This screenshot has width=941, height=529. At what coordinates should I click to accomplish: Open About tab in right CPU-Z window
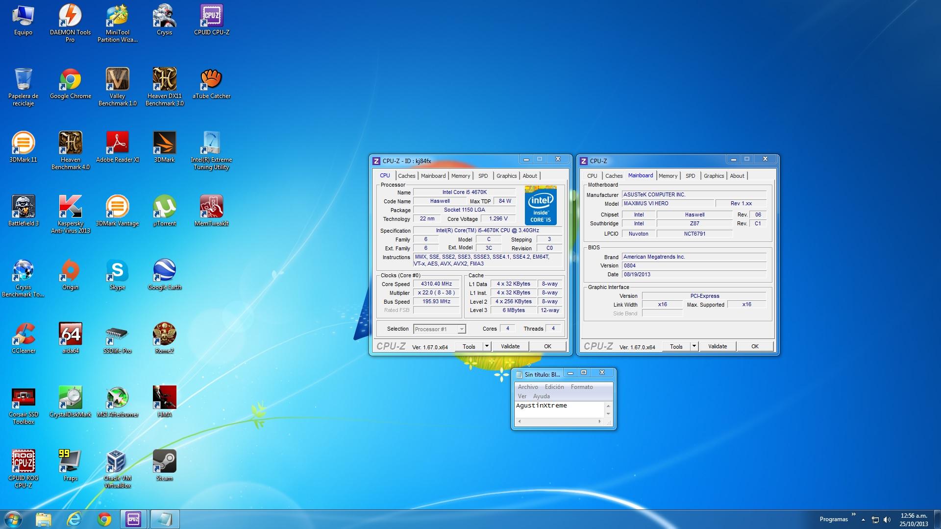click(x=737, y=176)
